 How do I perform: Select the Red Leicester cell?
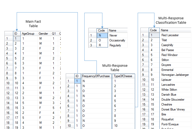click(170, 35)
